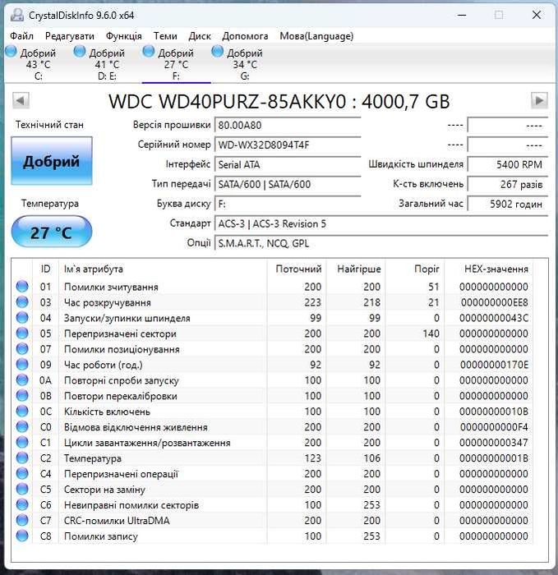Click hex value 0000000170E

494,365
